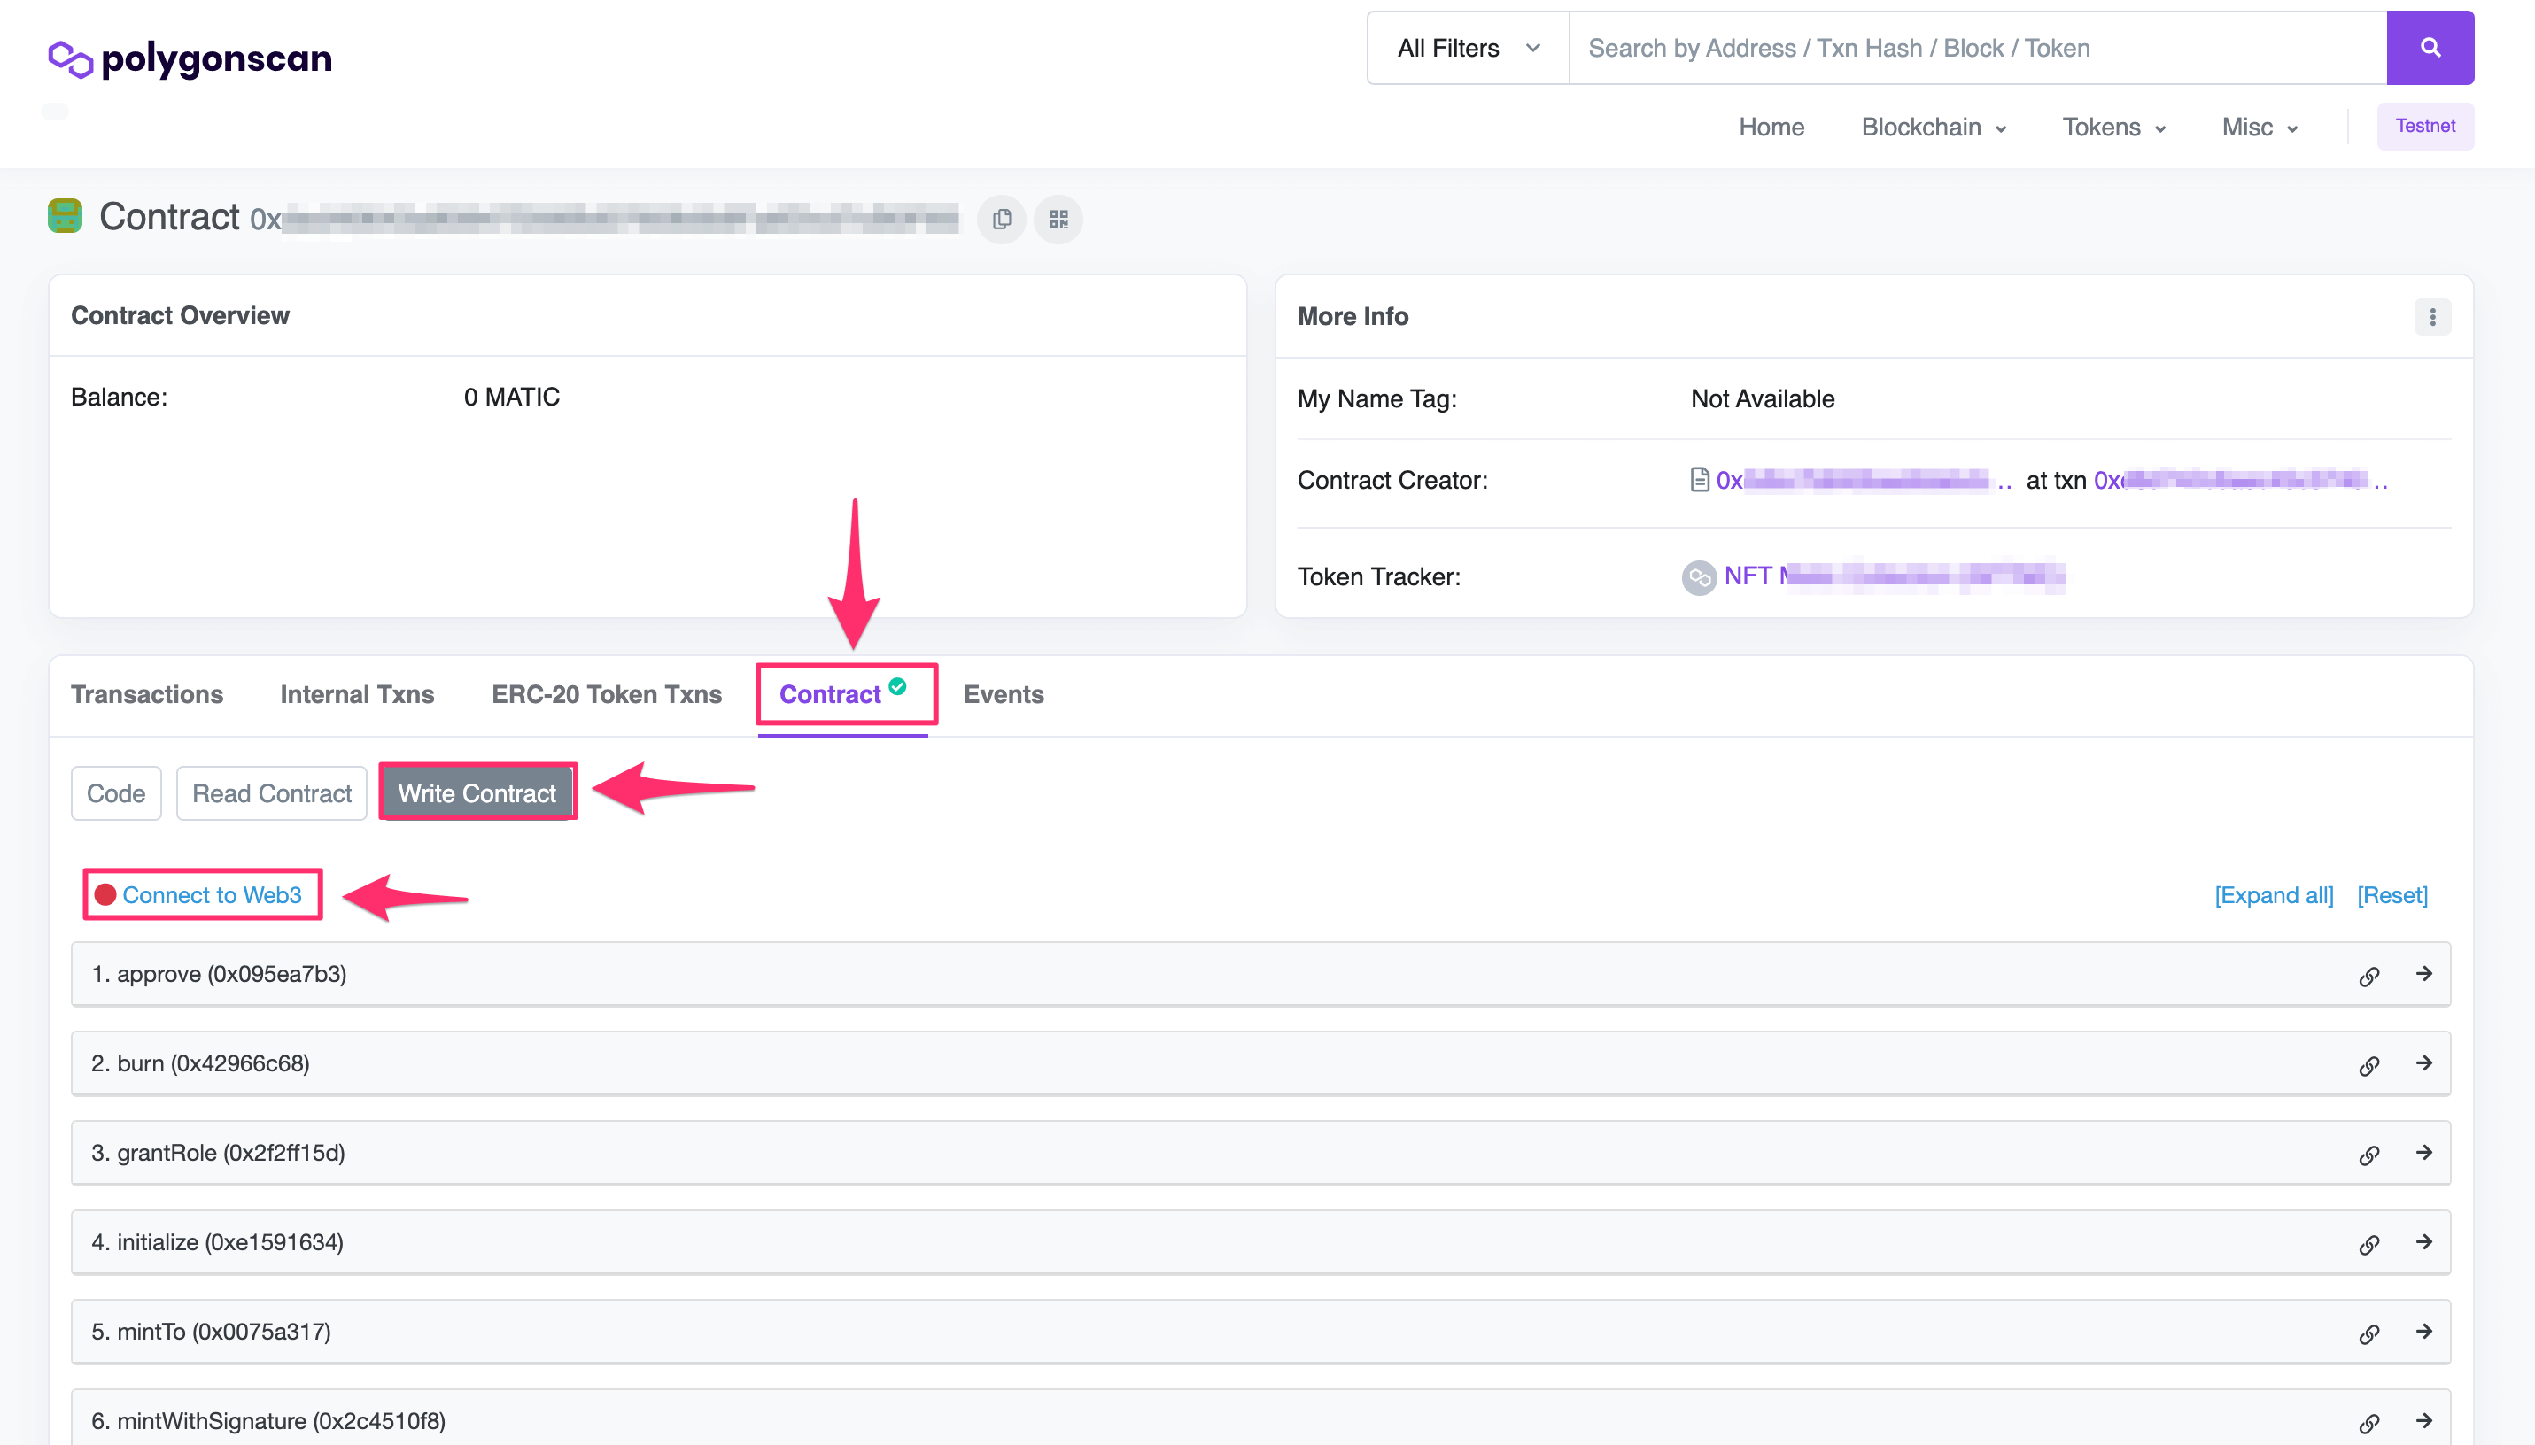
Task: Copy the permalink icon for burn function
Action: [2368, 1065]
